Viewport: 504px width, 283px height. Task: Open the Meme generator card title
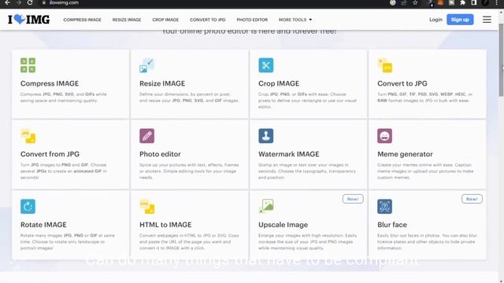(405, 154)
